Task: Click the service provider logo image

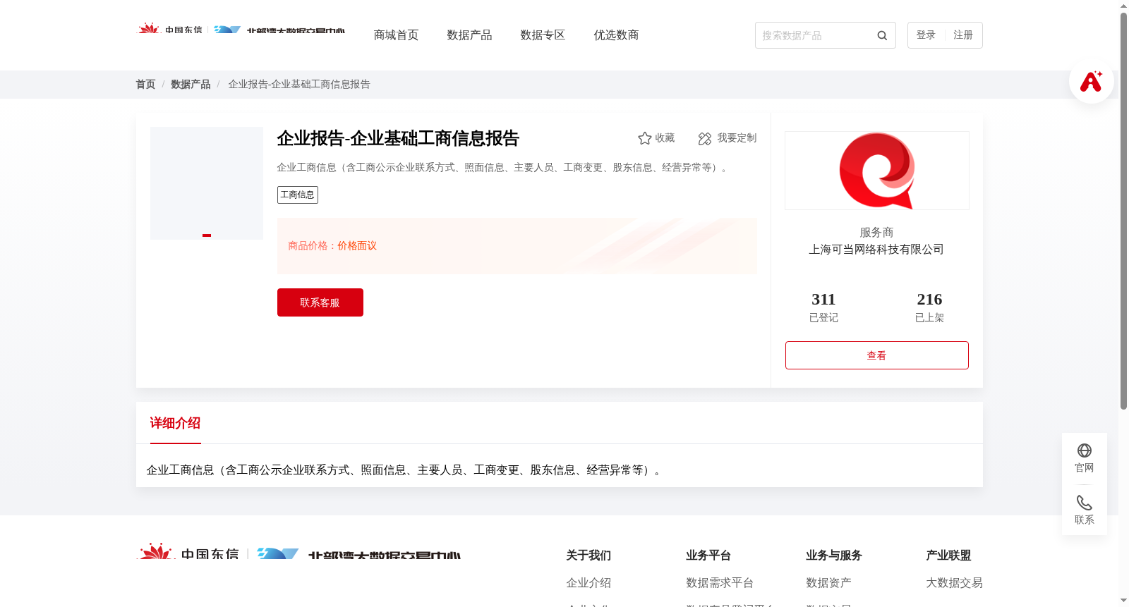Action: point(877,171)
